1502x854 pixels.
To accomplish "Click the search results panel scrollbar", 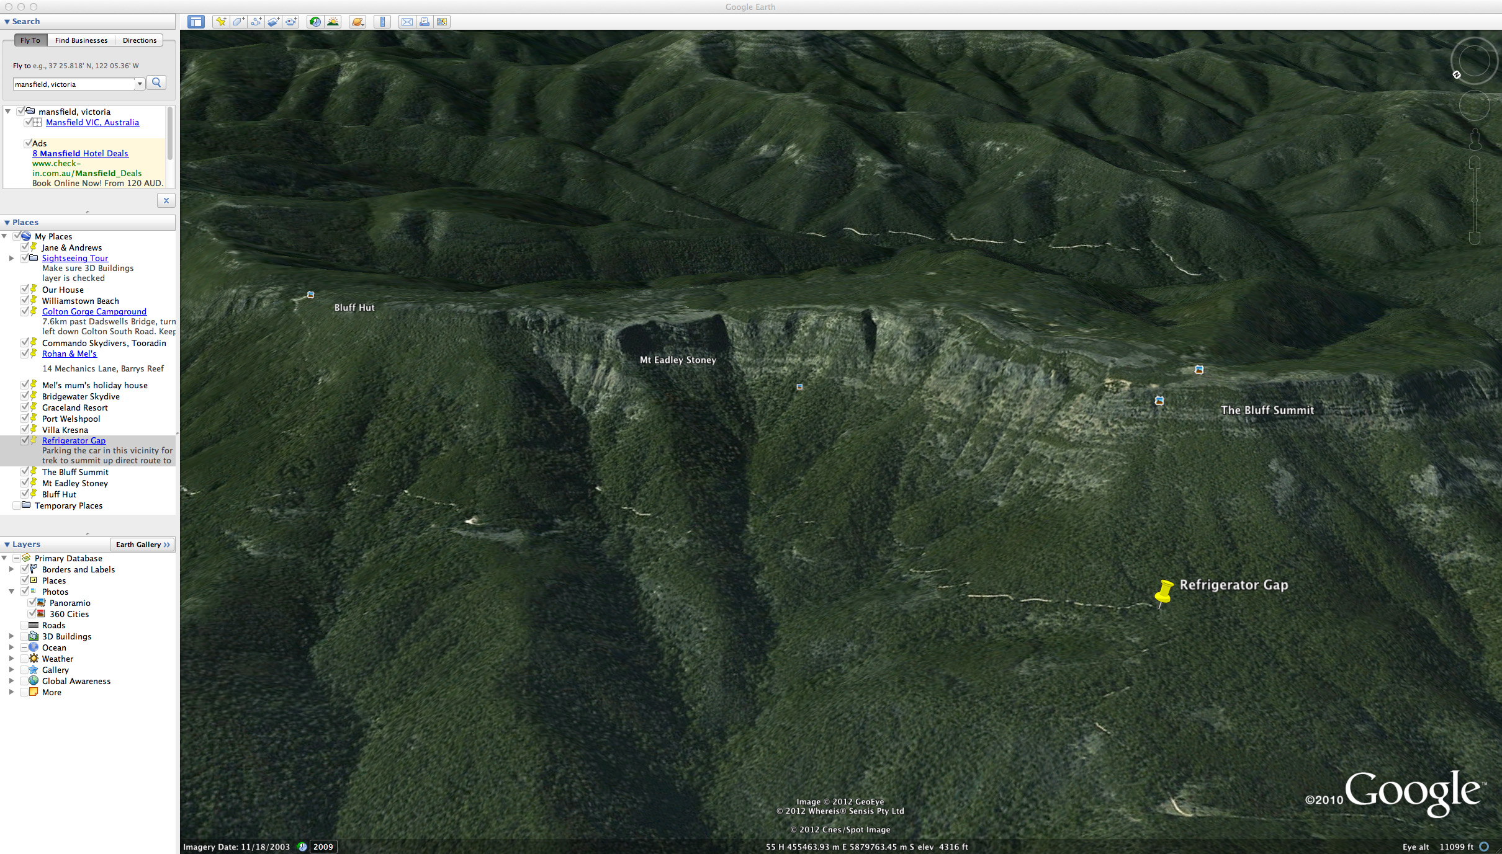I will pyautogui.click(x=170, y=133).
